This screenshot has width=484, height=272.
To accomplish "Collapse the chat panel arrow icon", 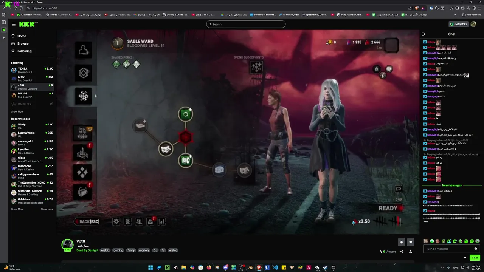I will [x=423, y=34].
